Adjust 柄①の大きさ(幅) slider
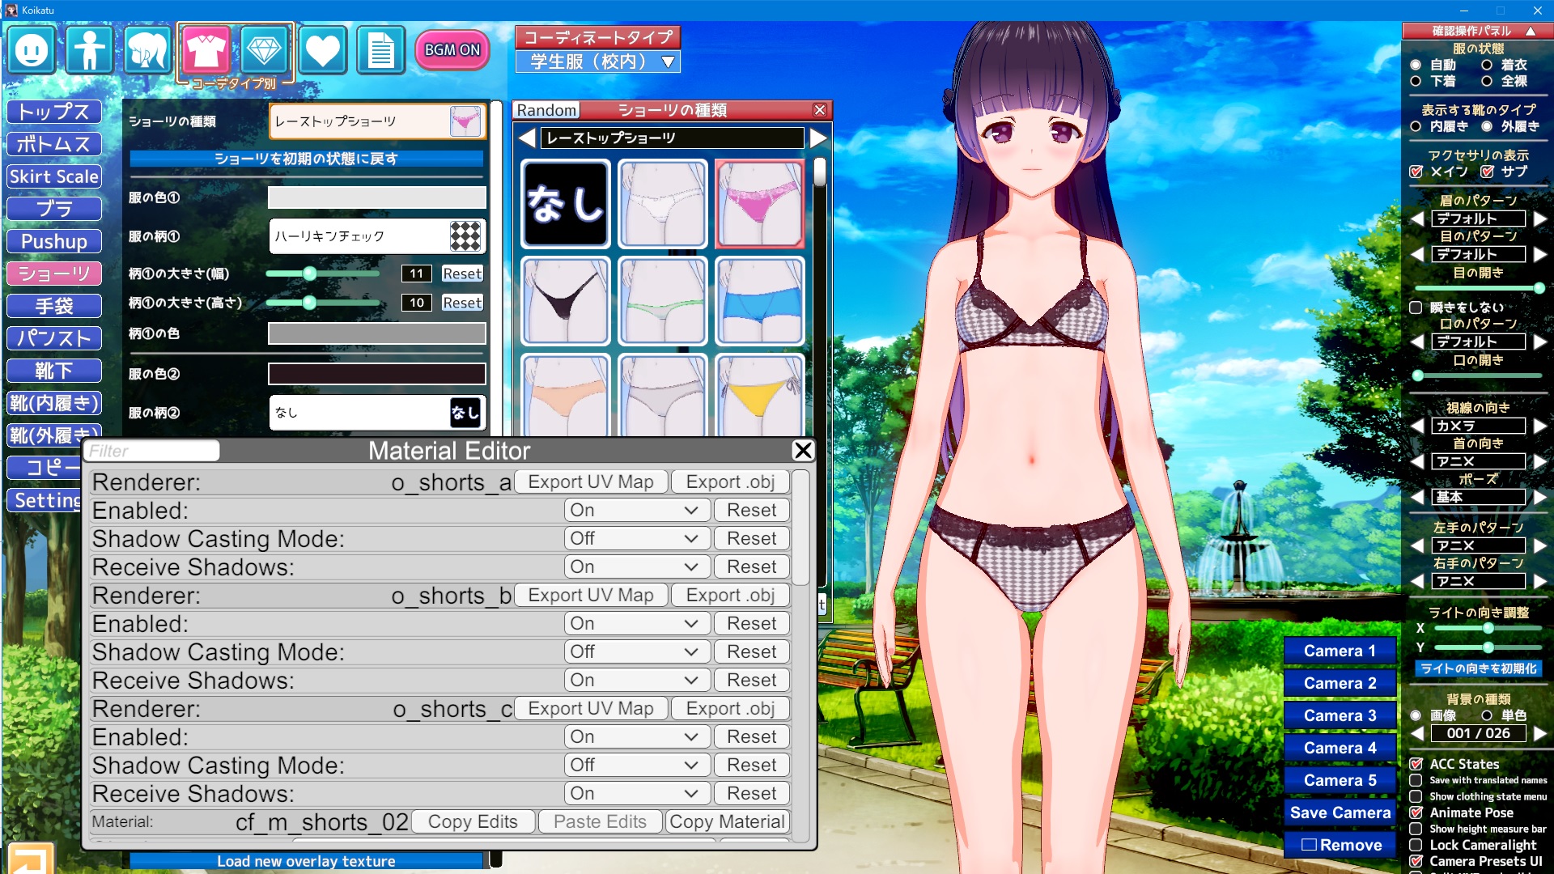This screenshot has width=1554, height=874. pyautogui.click(x=324, y=274)
